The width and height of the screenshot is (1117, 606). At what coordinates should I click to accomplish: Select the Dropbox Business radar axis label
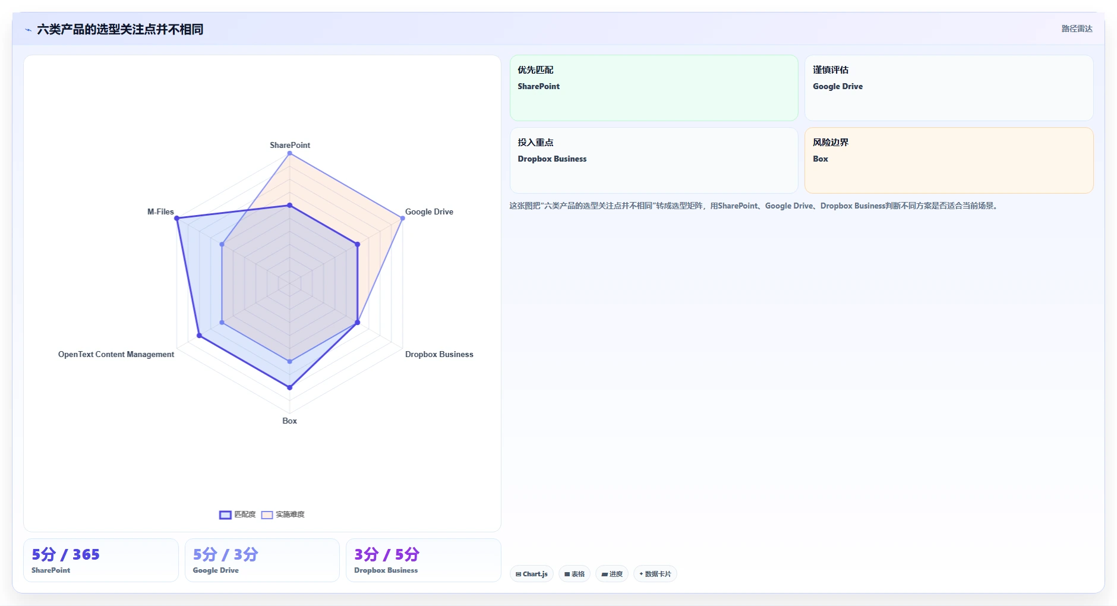click(x=439, y=354)
